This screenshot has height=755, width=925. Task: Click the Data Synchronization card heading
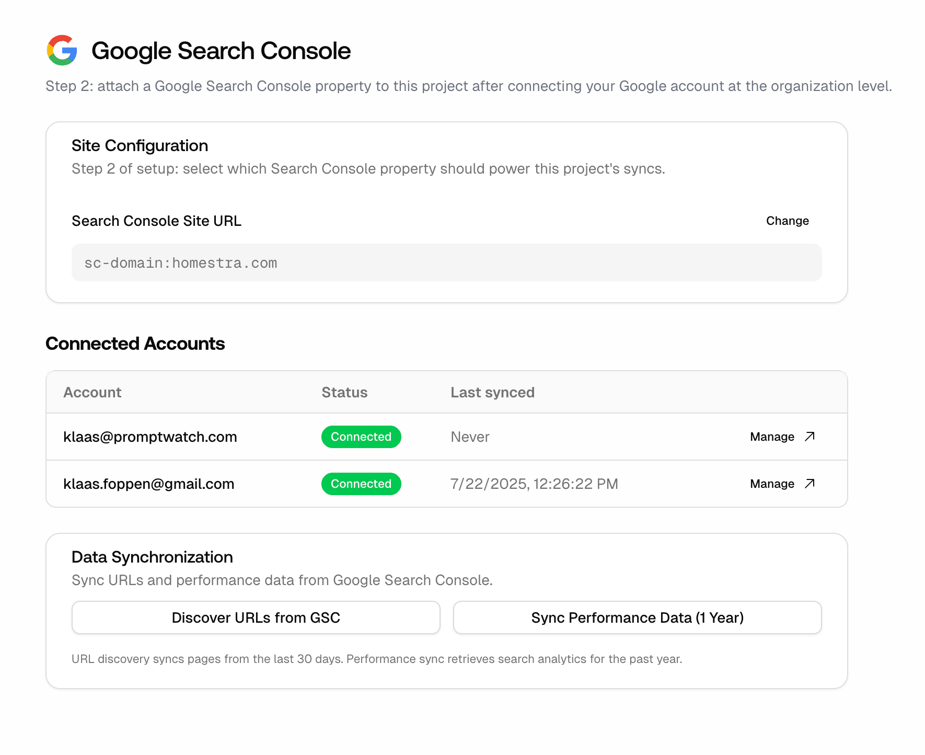(x=152, y=557)
